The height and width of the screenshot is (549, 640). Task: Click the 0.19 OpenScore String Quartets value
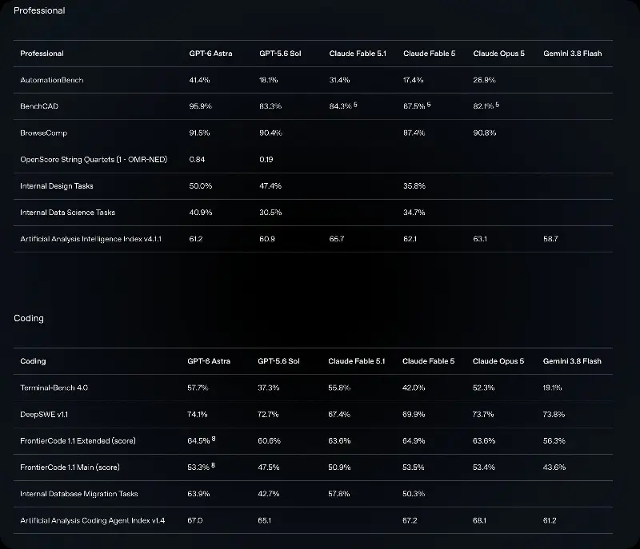click(x=266, y=159)
